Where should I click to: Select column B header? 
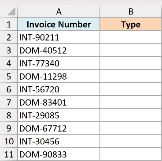[x=131, y=11]
